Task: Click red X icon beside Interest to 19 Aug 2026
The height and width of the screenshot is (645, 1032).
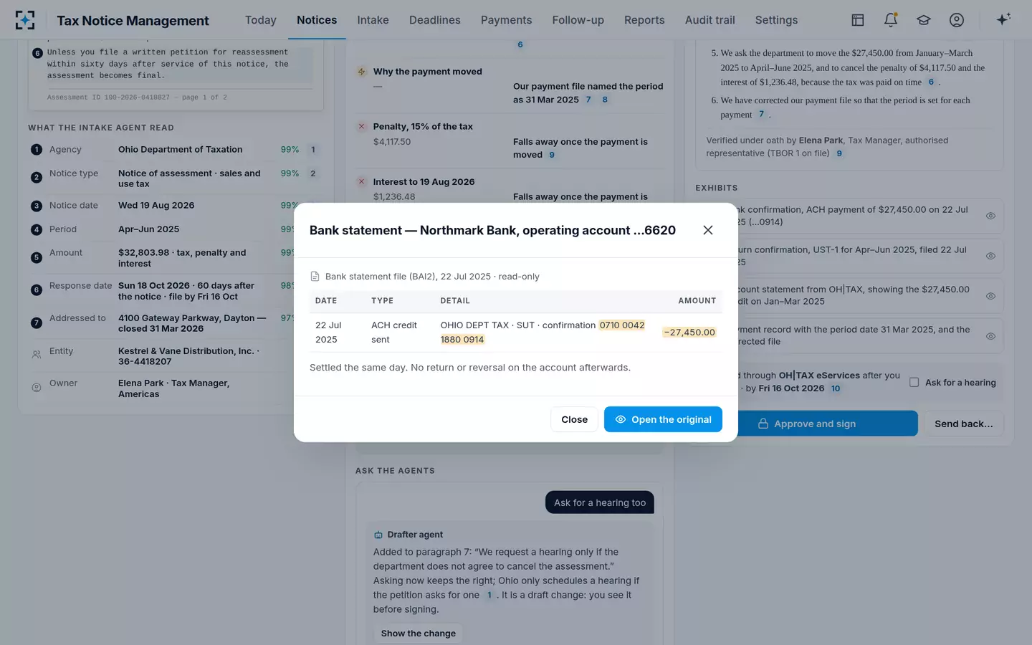Action: [x=362, y=181]
